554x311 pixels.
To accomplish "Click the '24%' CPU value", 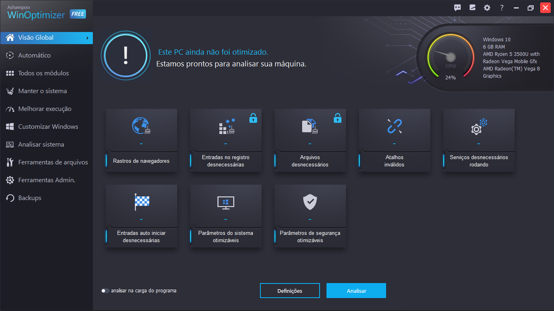I will tap(451, 77).
